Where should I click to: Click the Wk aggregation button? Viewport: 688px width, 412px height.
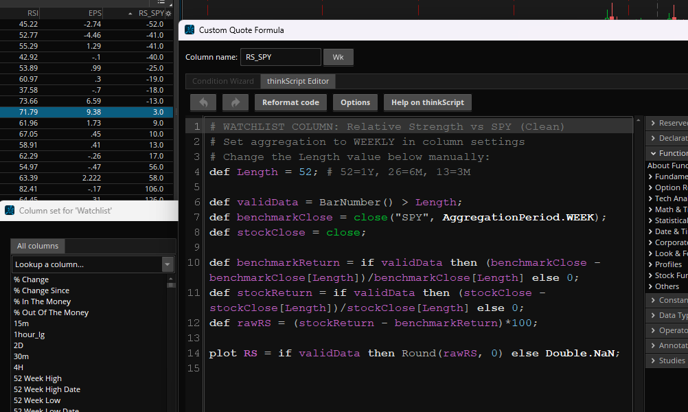338,57
